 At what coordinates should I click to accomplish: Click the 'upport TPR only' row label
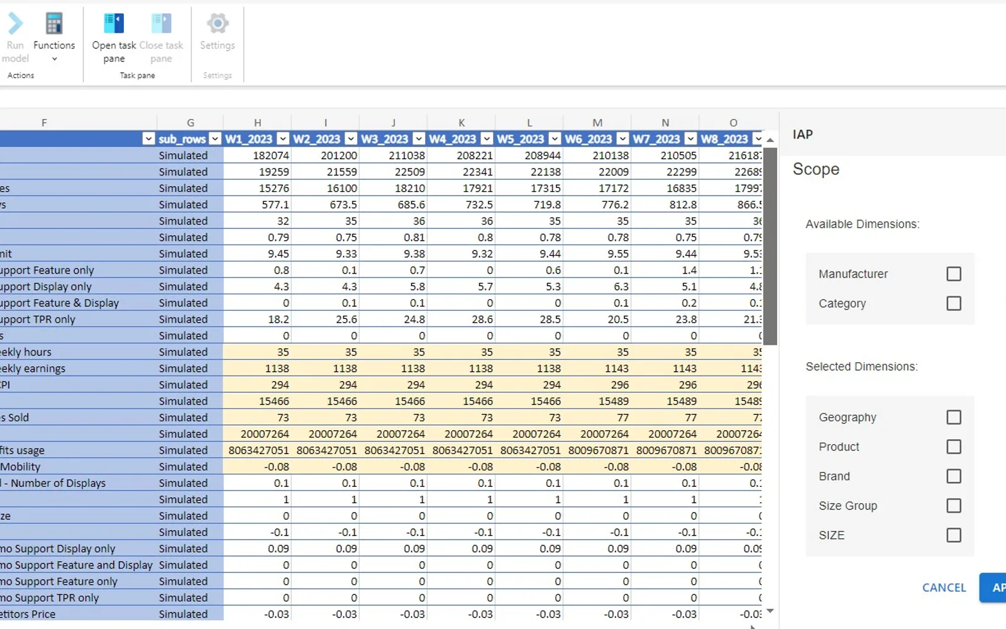point(38,320)
